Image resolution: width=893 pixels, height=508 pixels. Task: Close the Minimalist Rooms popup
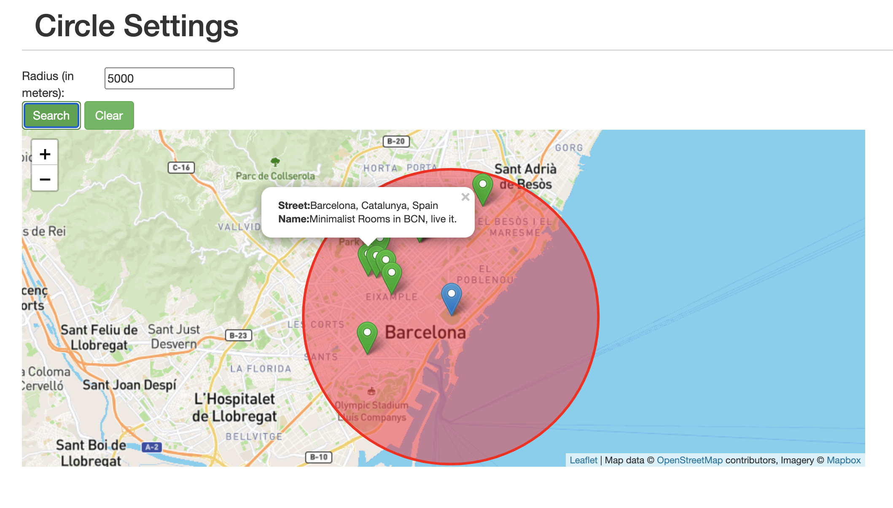pyautogui.click(x=465, y=197)
